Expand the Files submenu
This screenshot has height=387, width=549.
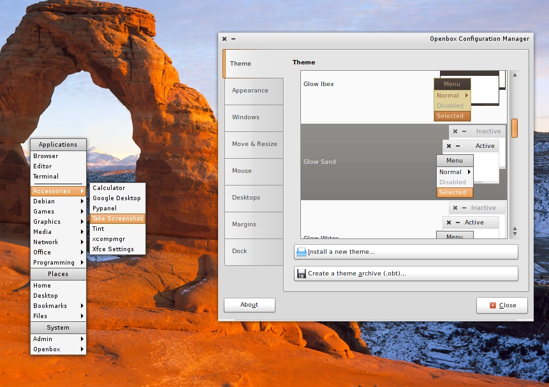coord(58,316)
